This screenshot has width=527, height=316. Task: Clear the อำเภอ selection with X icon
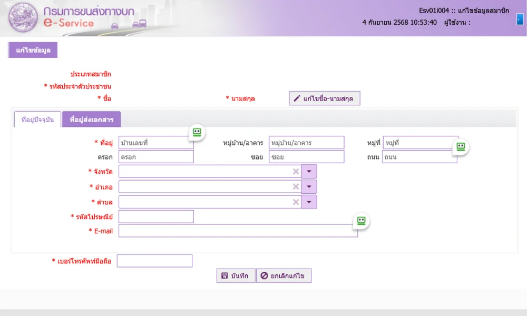tap(296, 186)
